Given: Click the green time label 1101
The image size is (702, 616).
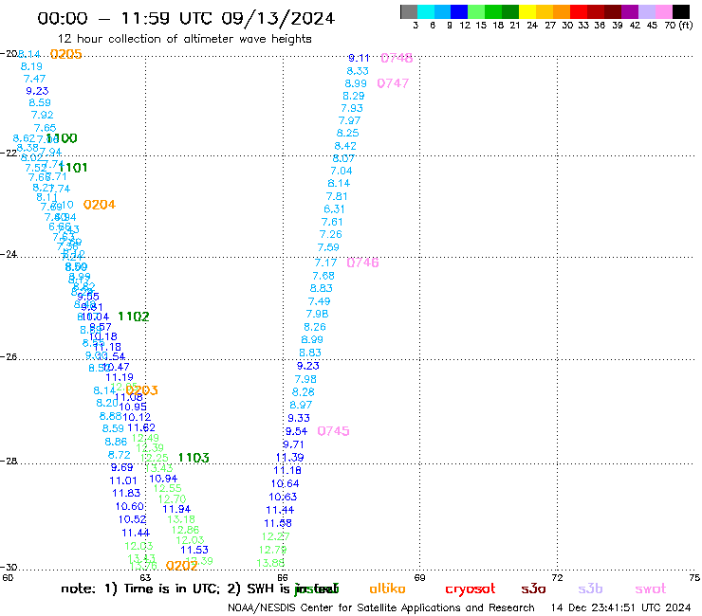Looking at the screenshot, I should [72, 168].
